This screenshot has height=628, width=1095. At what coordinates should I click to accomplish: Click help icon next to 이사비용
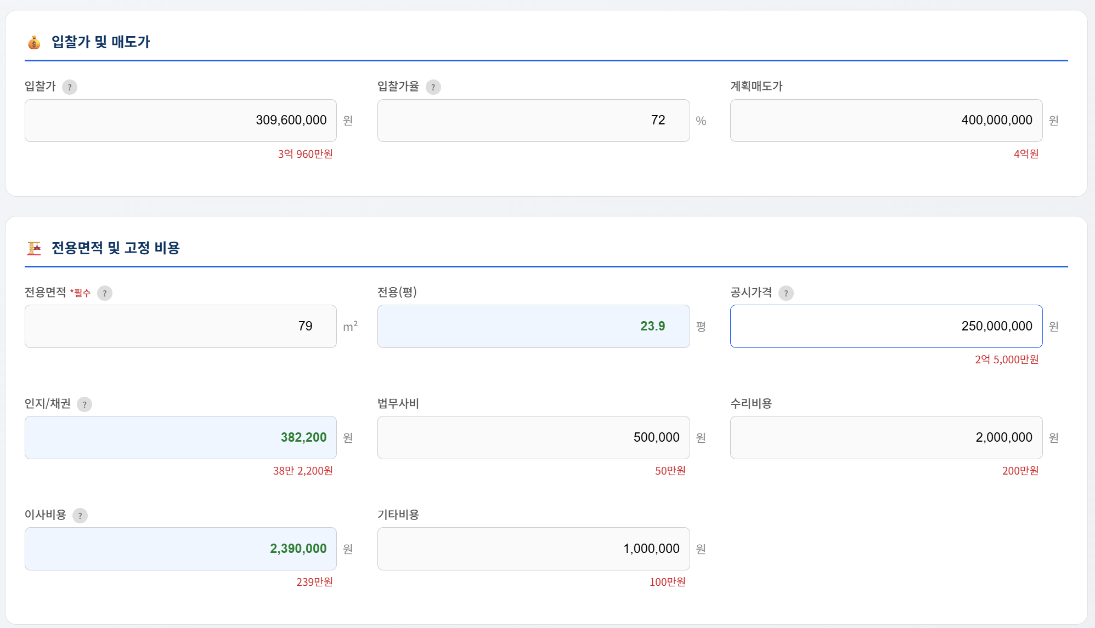pyautogui.click(x=80, y=516)
